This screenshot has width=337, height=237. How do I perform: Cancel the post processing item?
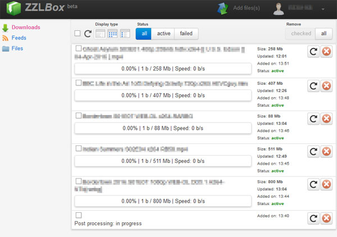327,218
